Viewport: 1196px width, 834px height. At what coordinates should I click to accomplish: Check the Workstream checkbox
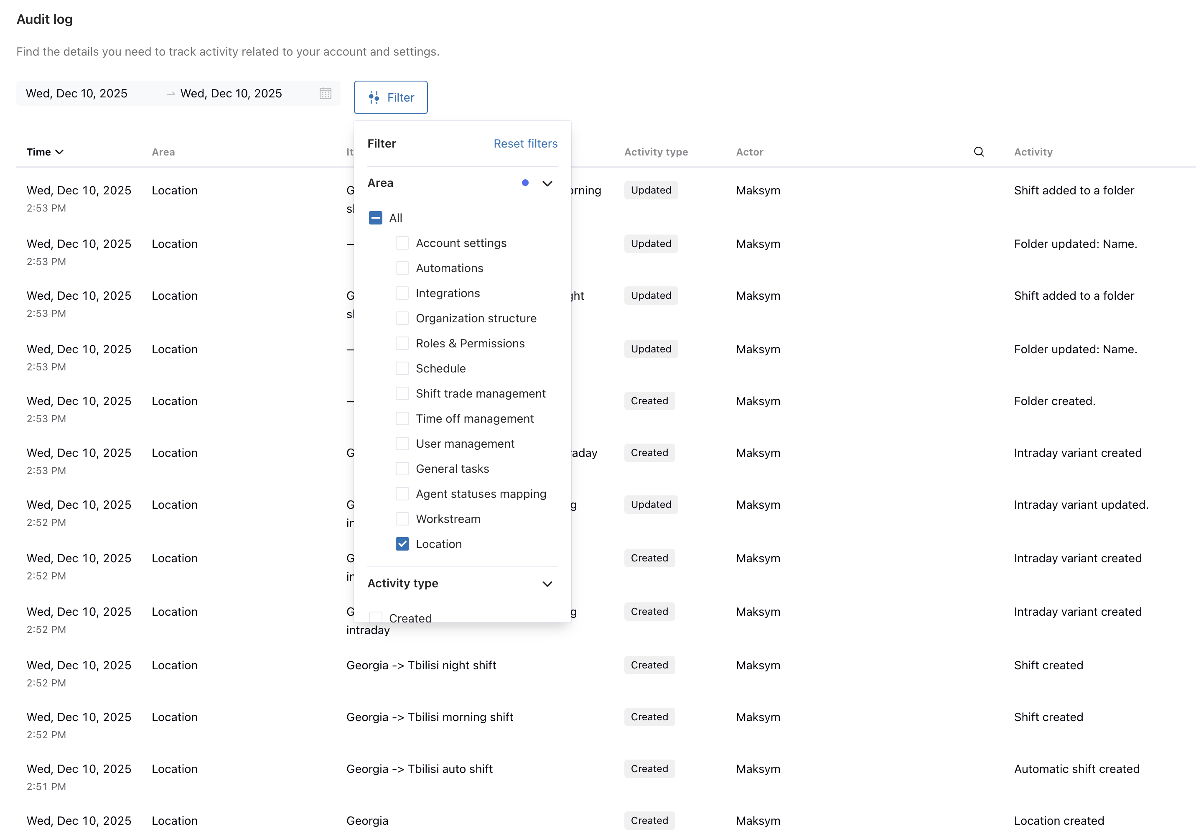pos(402,519)
